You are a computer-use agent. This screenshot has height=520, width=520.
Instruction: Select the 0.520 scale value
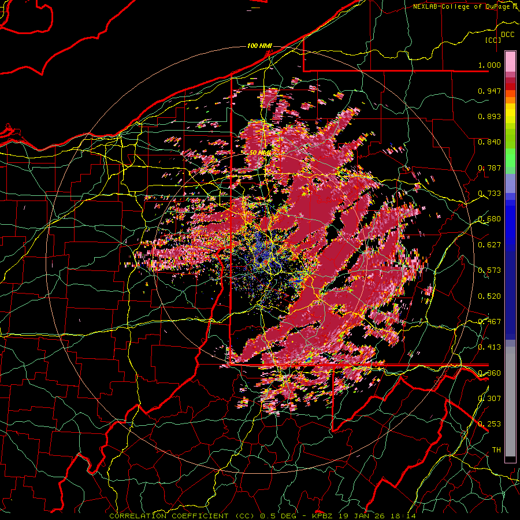(x=489, y=296)
